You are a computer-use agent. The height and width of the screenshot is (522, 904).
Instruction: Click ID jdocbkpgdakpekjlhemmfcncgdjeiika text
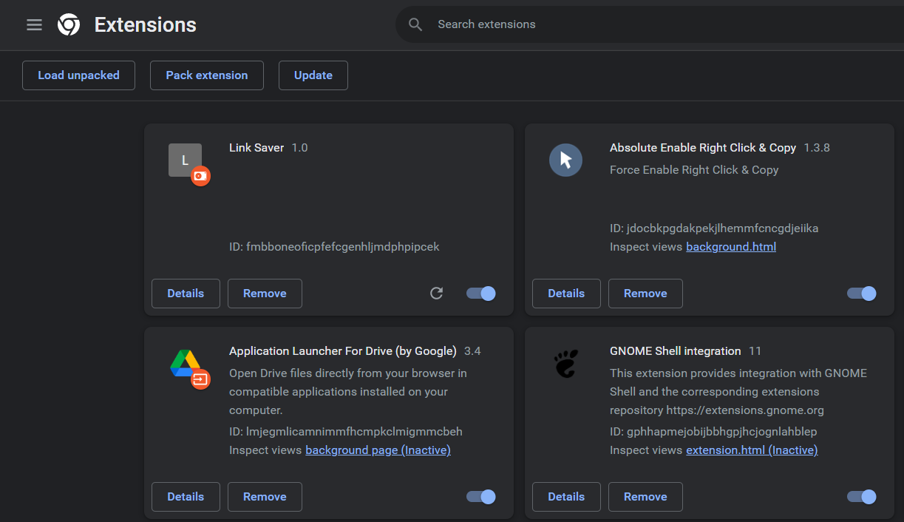(714, 228)
